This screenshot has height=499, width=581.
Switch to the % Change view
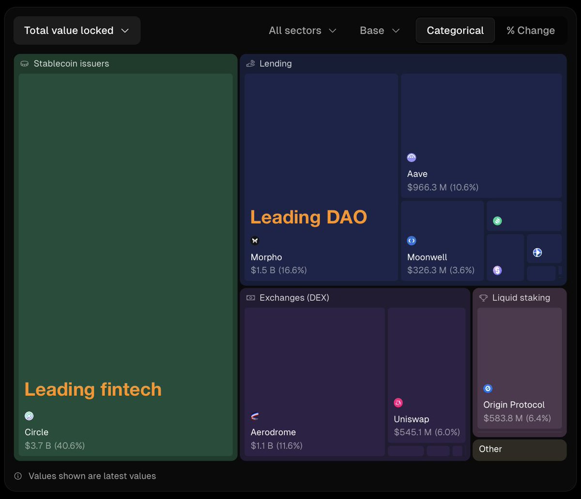531,30
